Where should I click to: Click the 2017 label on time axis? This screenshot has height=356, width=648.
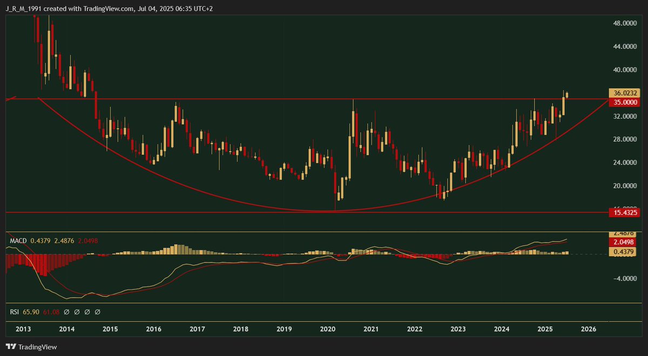click(x=197, y=329)
